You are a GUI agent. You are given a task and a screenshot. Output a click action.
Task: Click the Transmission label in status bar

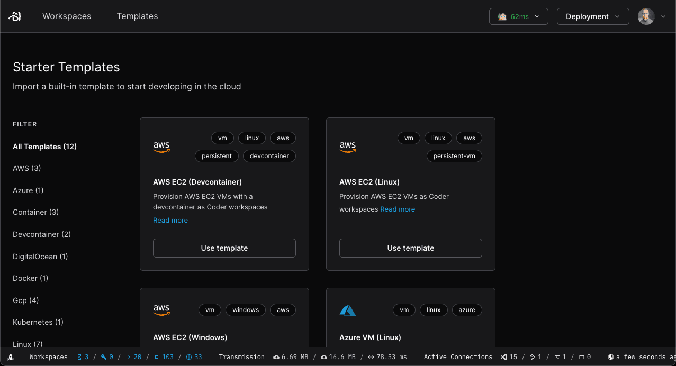[x=242, y=357]
